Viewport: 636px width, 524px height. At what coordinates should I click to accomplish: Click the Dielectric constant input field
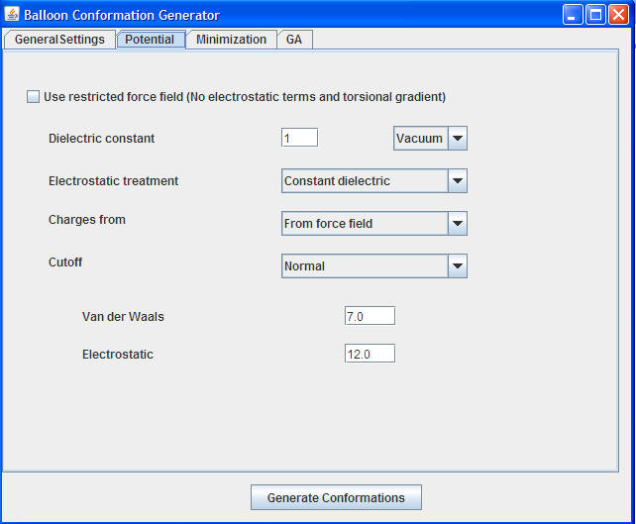[x=299, y=139]
